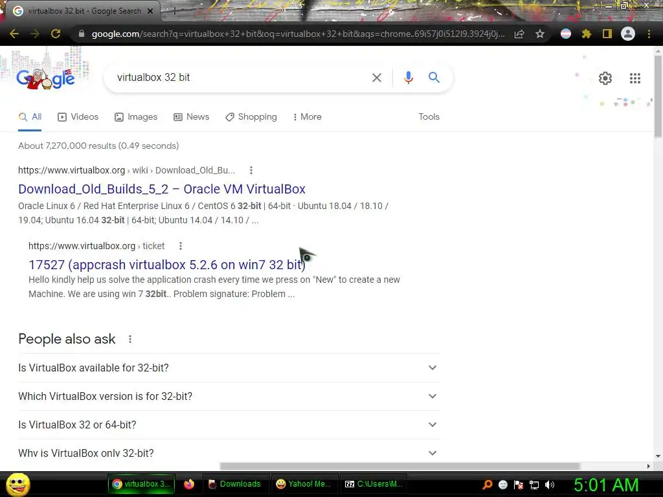The width and height of the screenshot is (663, 497).
Task: Click the flag notification tray icon
Action: tap(519, 485)
